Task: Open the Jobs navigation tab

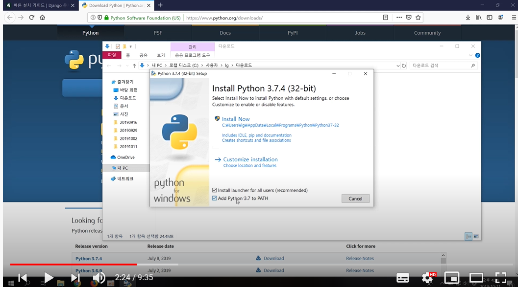Action: point(360,33)
